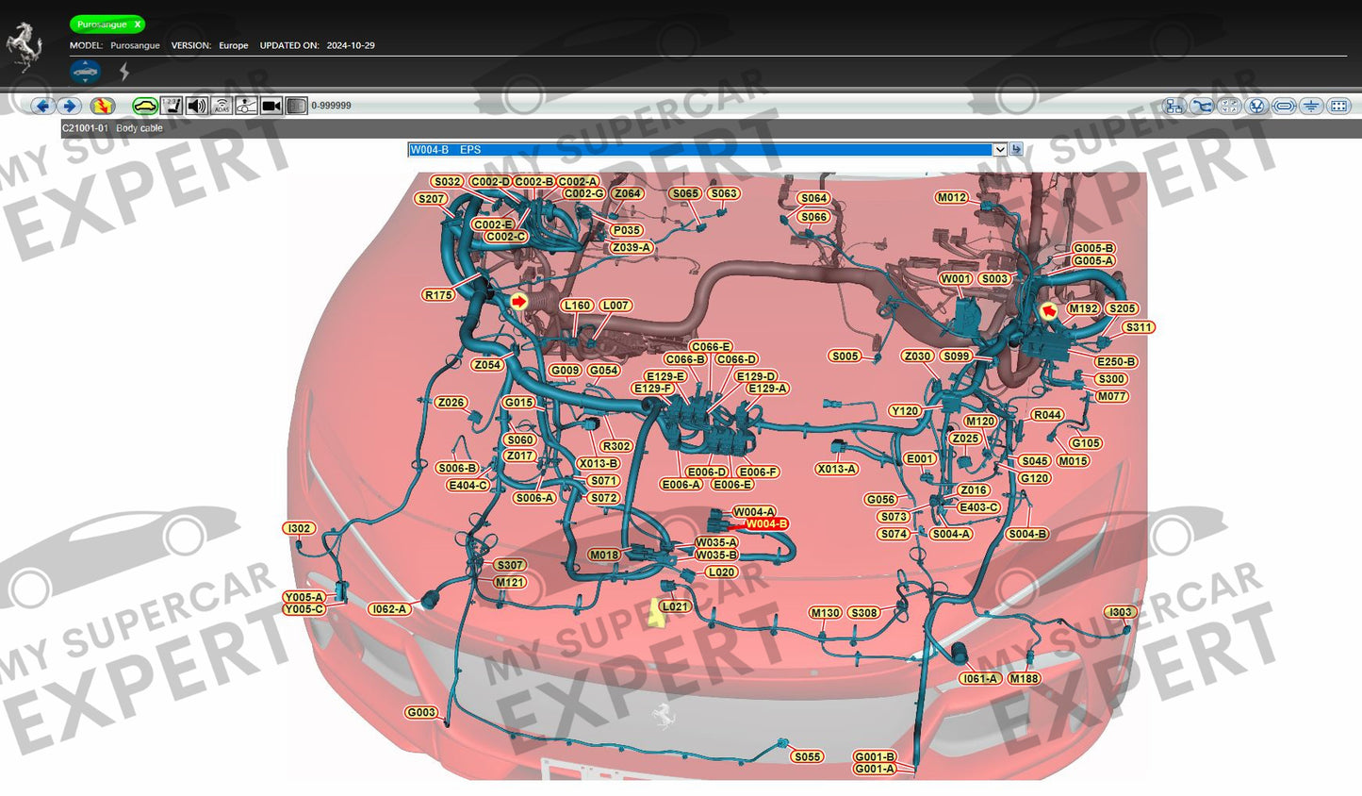Toggle the car layout selector icon
This screenshot has height=796, width=1362.
coord(85,72)
